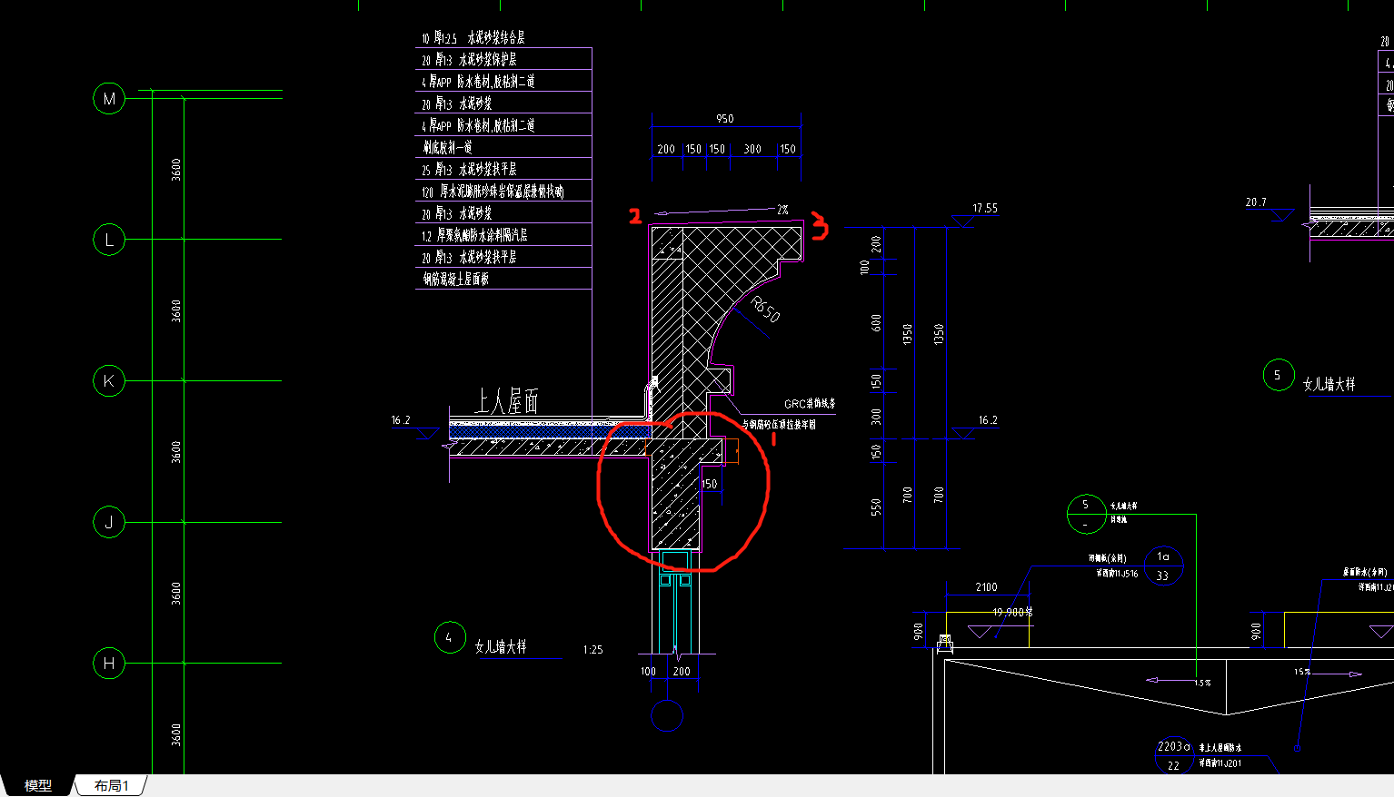The image size is (1394, 797).
Task: Open the 布局1 layout tab
Action: pyautogui.click(x=111, y=785)
